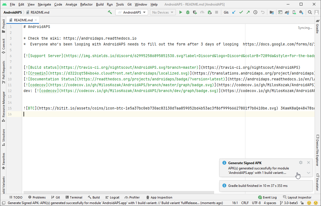
Task: Open AVD Manager device icon
Action: pos(294,12)
